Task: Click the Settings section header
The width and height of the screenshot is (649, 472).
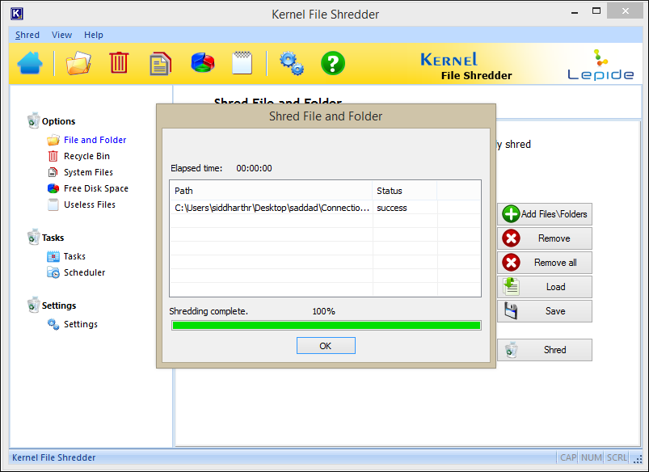Action: [59, 306]
